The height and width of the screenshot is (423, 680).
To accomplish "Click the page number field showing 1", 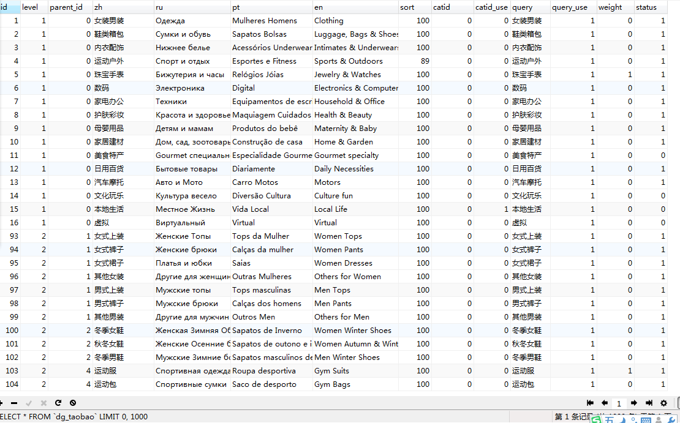I will (619, 403).
